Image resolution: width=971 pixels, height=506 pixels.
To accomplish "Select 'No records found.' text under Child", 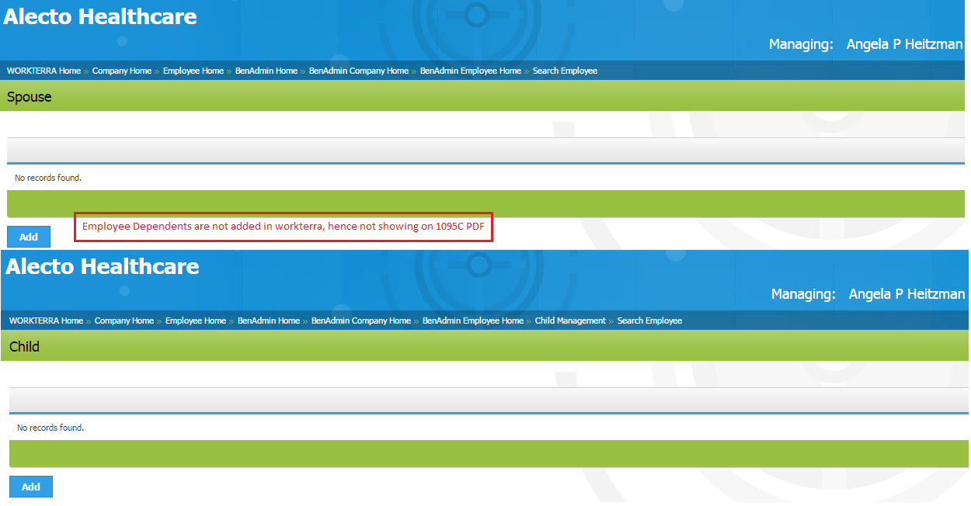I will pyautogui.click(x=50, y=428).
